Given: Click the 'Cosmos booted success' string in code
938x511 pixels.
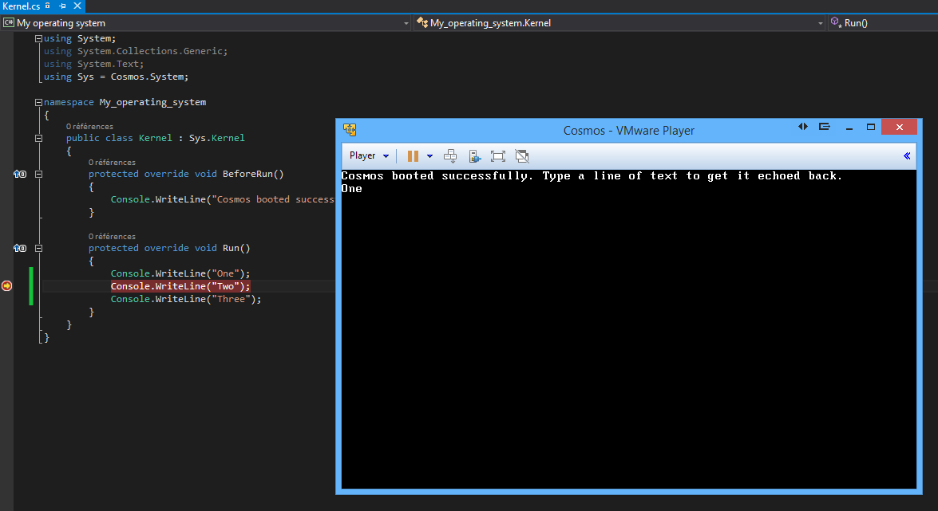Looking at the screenshot, I should [274, 199].
